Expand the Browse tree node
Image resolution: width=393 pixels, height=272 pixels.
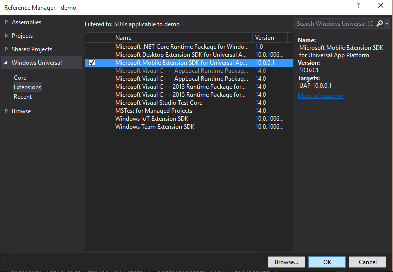pos(7,111)
